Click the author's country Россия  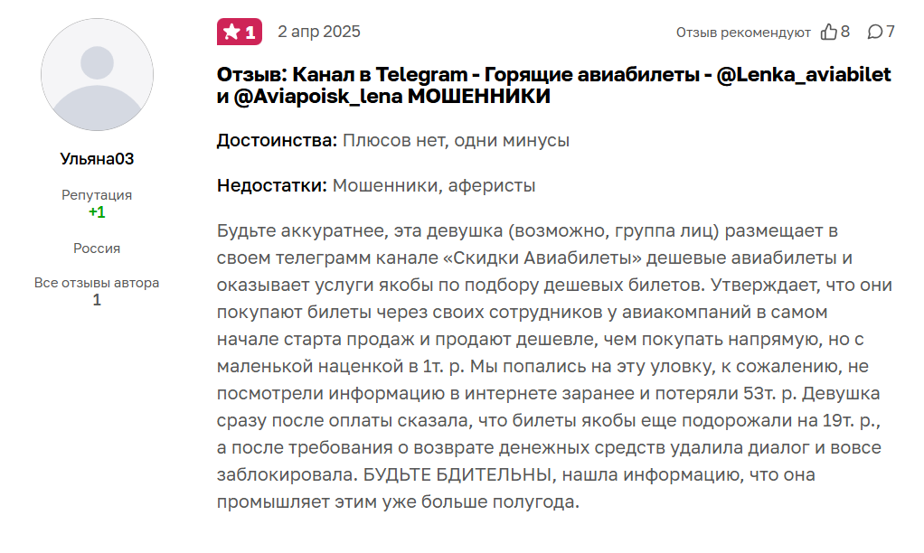click(97, 248)
